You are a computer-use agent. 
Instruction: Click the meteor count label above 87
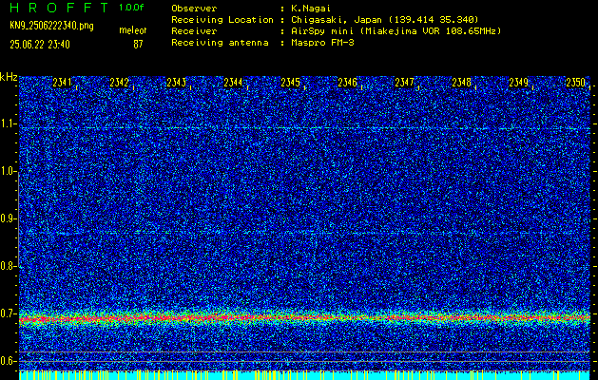[x=133, y=30]
